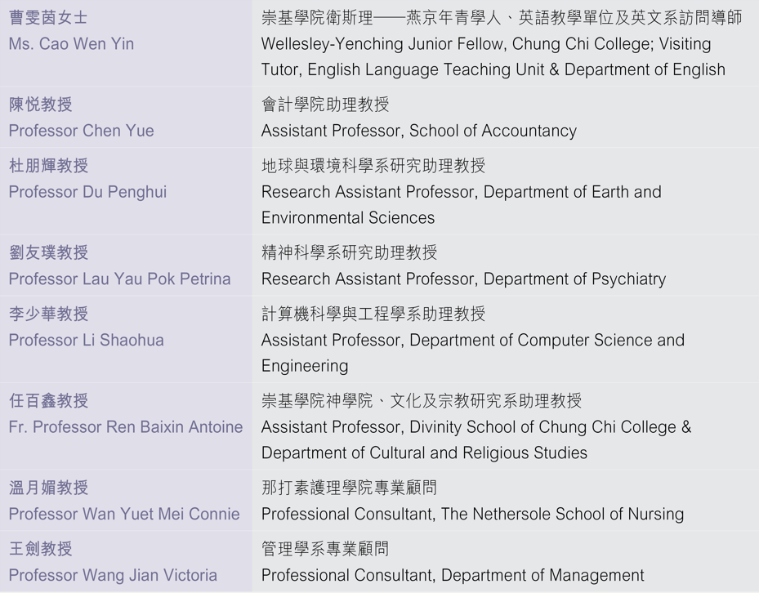Select the Chinese title 地球與環境科學系研究助理教授

click(373, 166)
